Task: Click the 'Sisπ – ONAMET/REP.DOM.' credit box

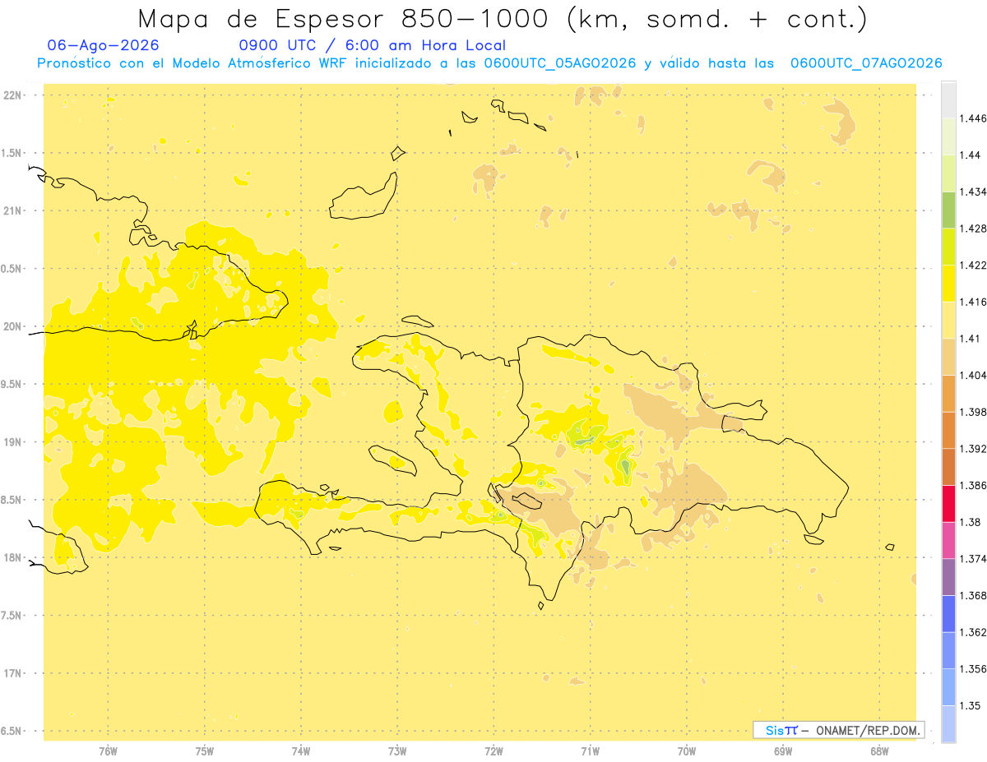Action: pos(839,730)
